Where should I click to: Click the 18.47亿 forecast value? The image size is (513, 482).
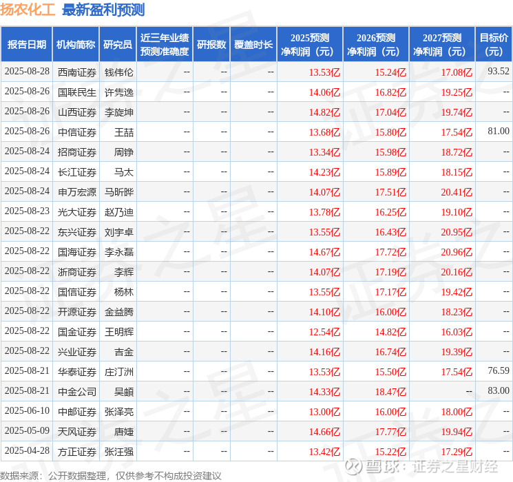click(x=390, y=392)
